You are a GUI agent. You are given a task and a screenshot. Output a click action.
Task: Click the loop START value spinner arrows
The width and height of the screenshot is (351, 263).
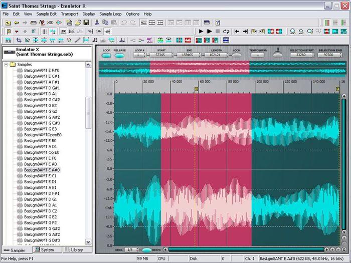click(x=172, y=55)
